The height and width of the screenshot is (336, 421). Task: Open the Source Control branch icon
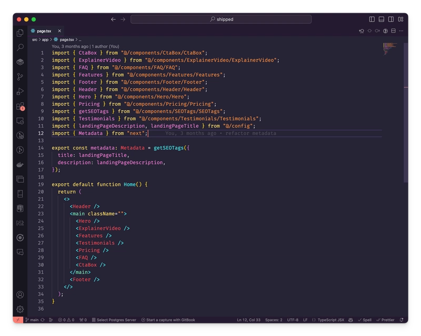tap(20, 77)
